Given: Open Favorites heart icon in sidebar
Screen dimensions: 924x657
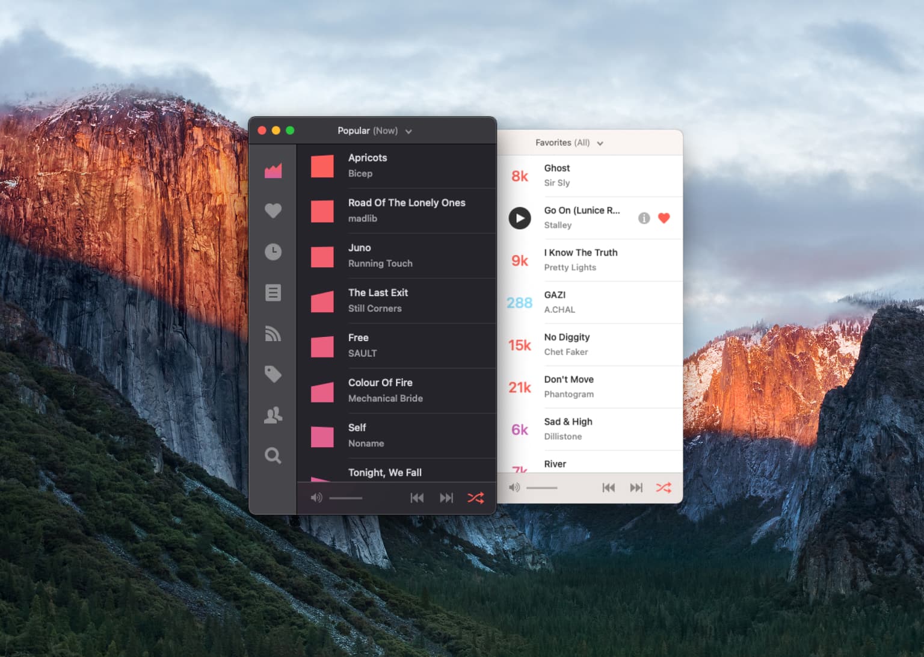Looking at the screenshot, I should tap(273, 211).
